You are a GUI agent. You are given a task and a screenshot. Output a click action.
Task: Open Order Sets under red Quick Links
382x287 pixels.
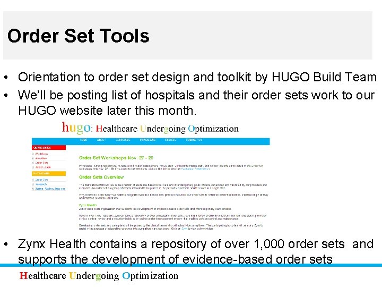click(42, 163)
